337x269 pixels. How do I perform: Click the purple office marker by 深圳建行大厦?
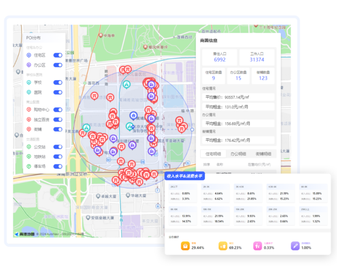(113, 139)
